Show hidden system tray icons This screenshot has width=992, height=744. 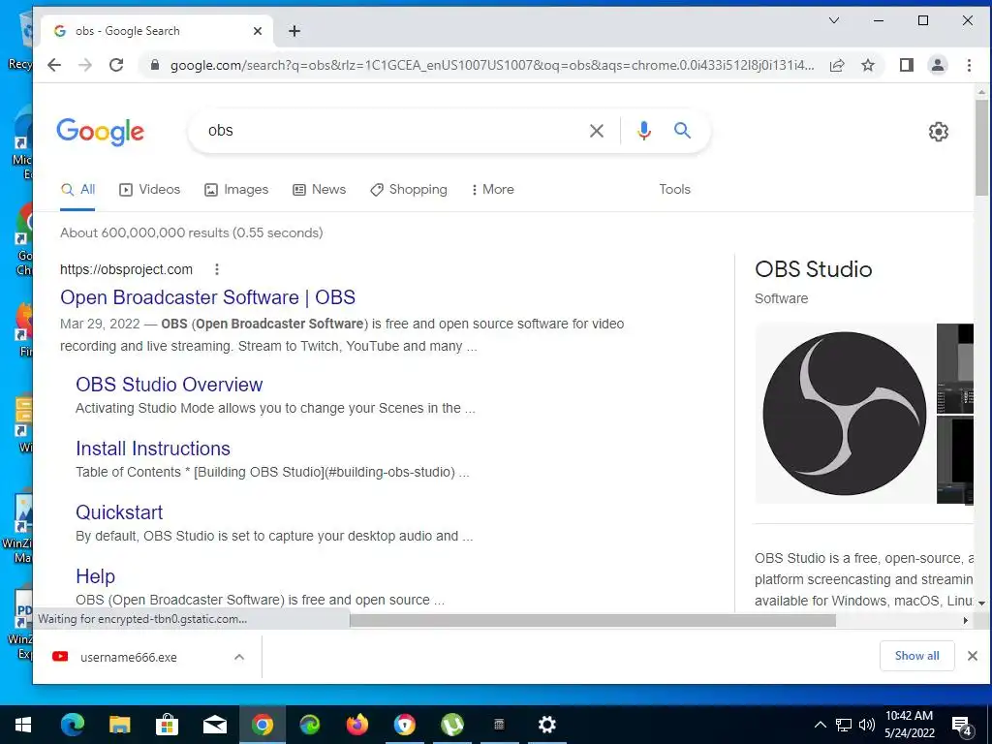pos(820,725)
